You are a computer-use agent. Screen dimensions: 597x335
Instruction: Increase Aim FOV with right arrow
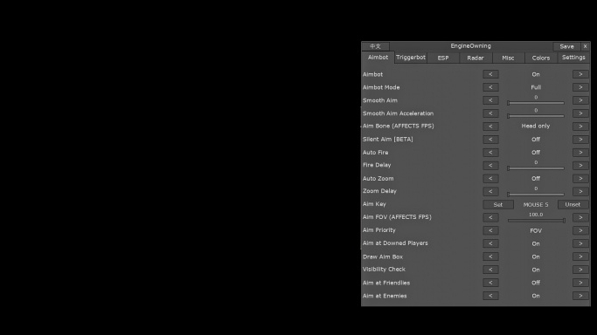point(580,217)
